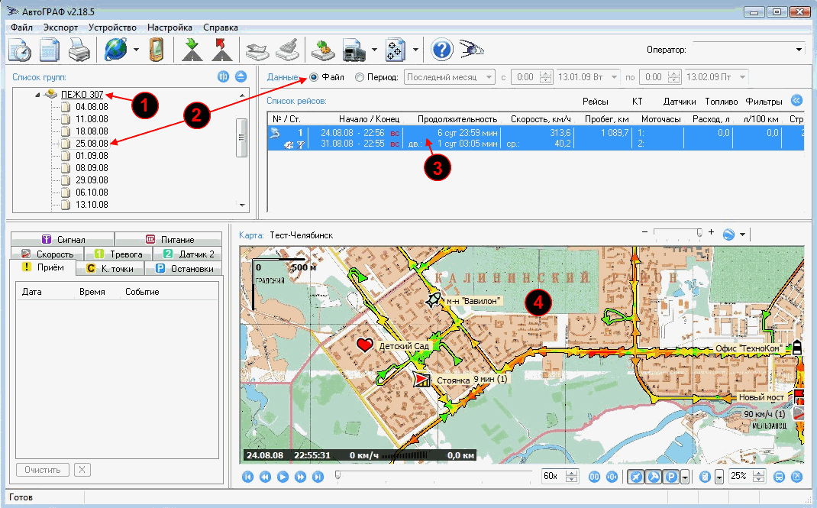The height and width of the screenshot is (508, 817).
Task: Click the truck icon in the toolbar
Action: (354, 50)
